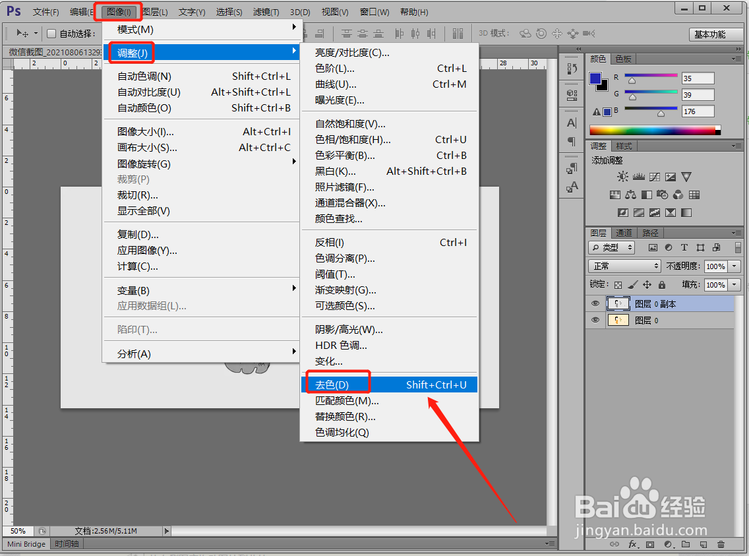
Task: Switch to the 样式 tab
Action: coord(624,146)
